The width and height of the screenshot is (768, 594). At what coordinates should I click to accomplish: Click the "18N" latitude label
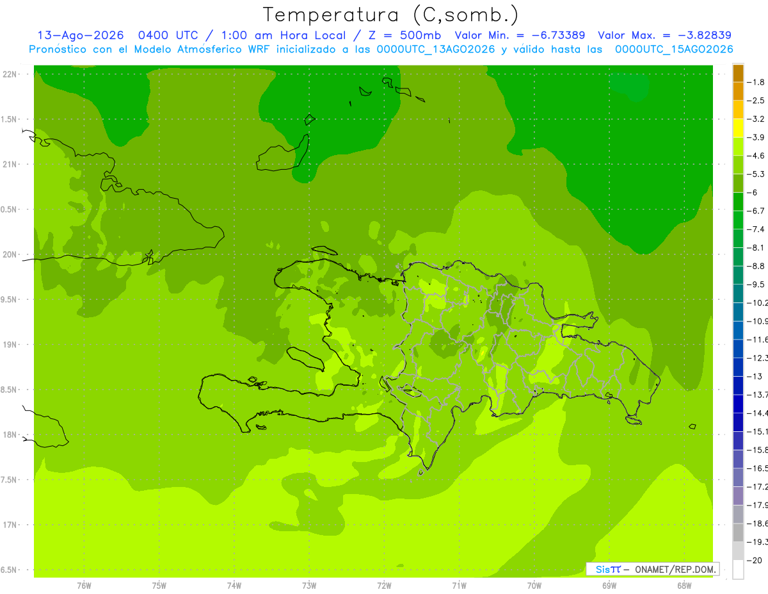tap(11, 434)
